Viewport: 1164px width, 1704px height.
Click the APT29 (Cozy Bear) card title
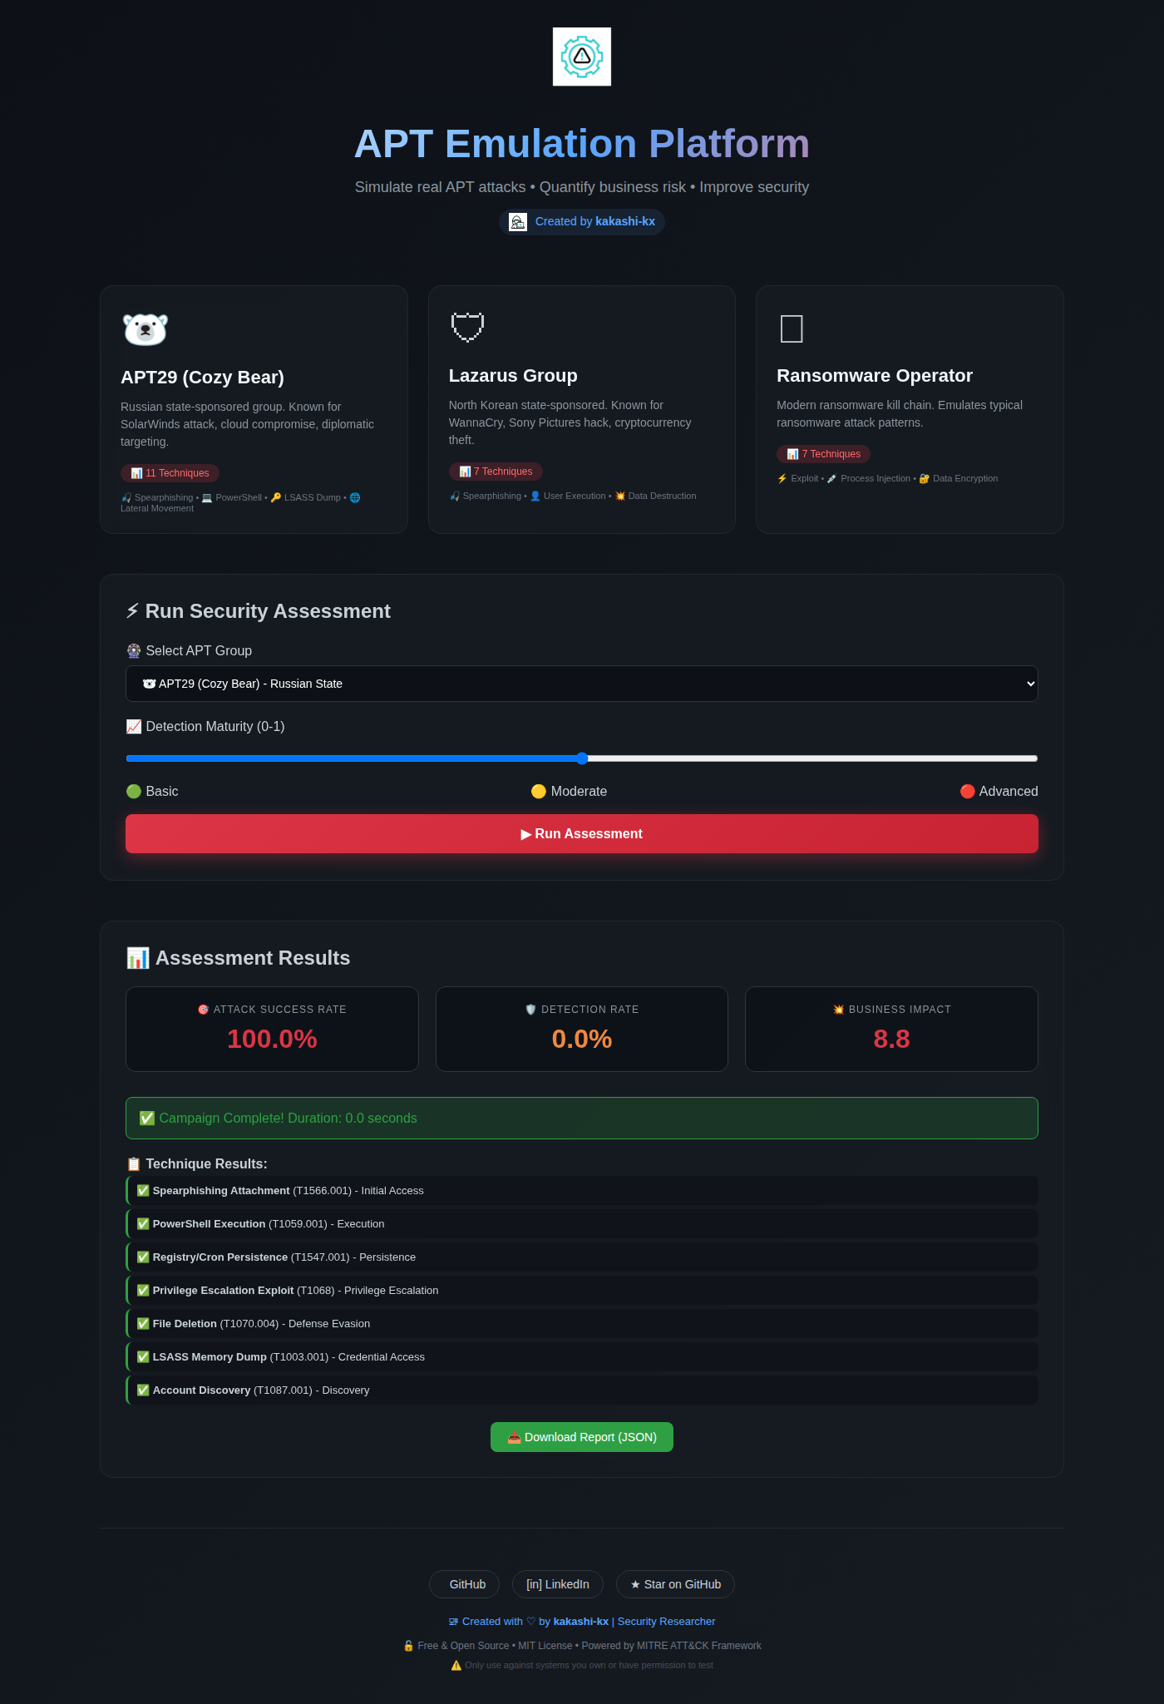(202, 378)
